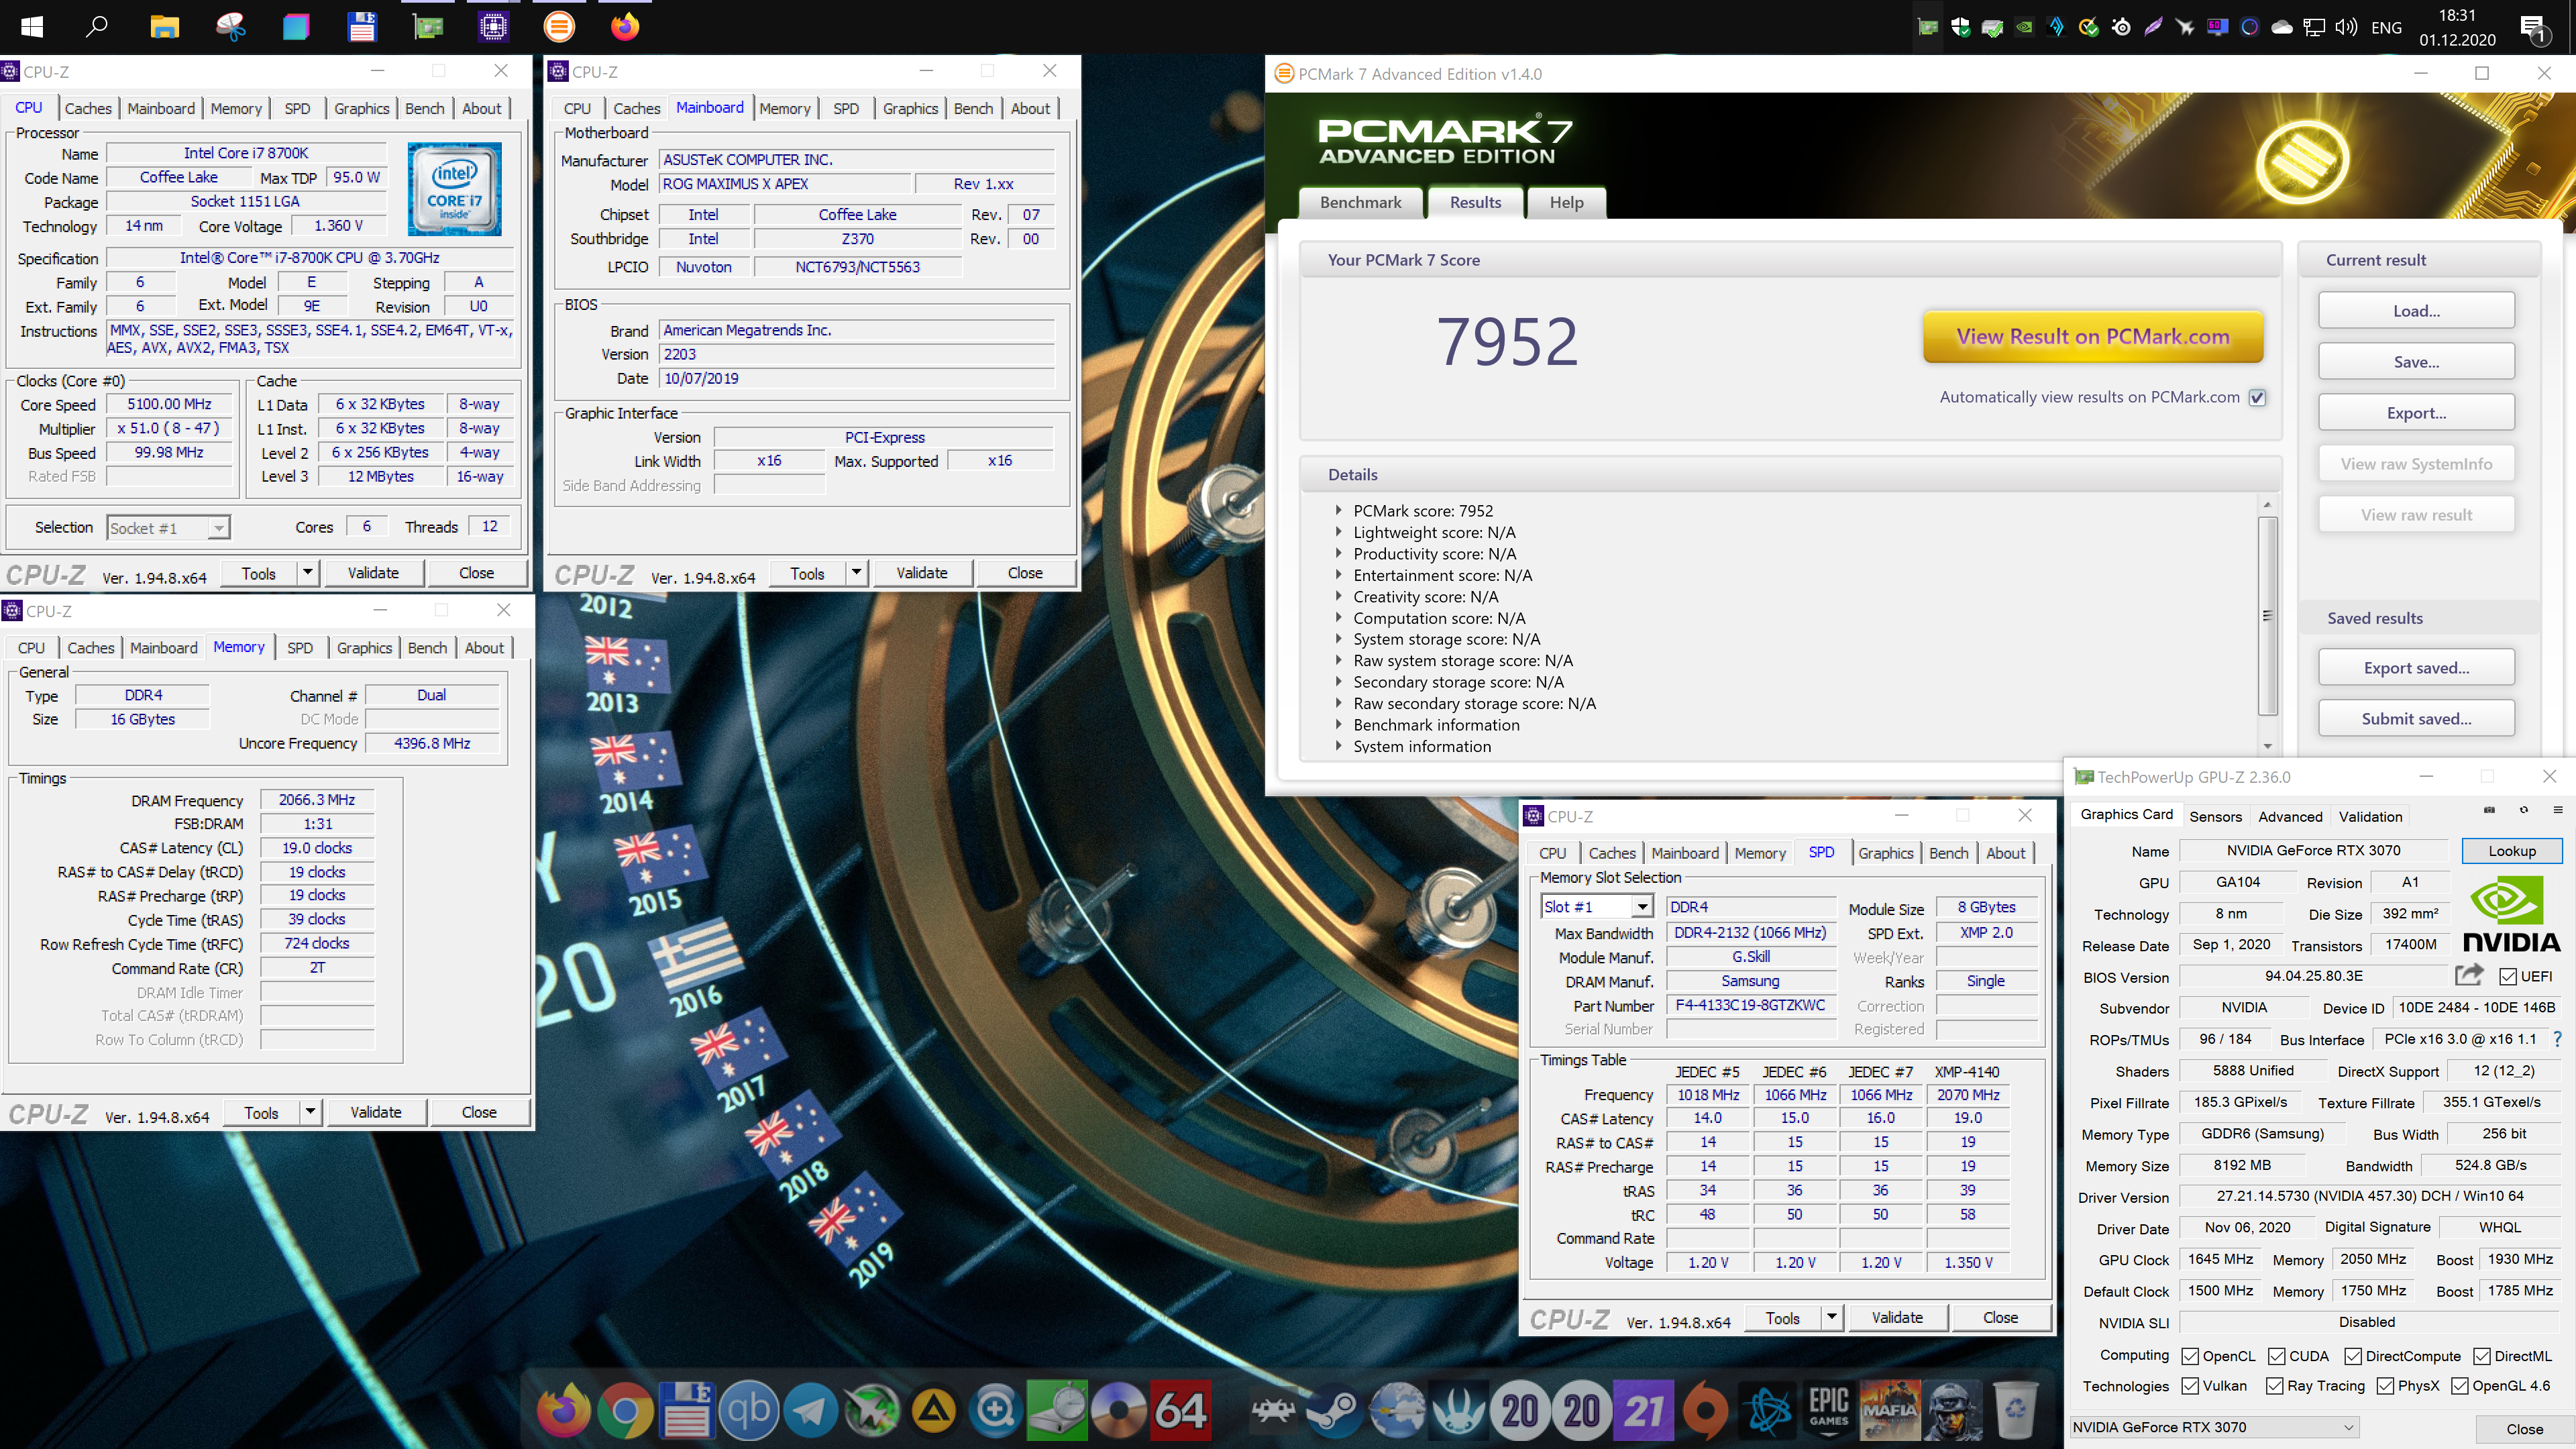Image resolution: width=2576 pixels, height=1449 pixels.
Task: Click the PCMark Details vertical scrollbar thumb
Action: tap(2267, 615)
